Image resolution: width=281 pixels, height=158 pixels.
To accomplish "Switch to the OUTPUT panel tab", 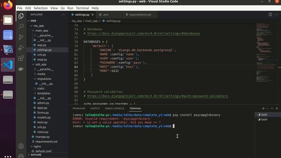I will click(x=95, y=108).
